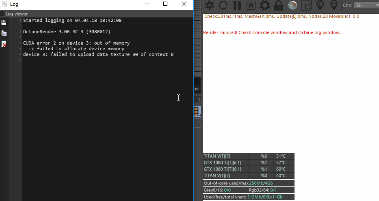Viewport: 379px width, 201px height.
Task: Click the film strip icon beside the Log window
Action: [x=197, y=111]
